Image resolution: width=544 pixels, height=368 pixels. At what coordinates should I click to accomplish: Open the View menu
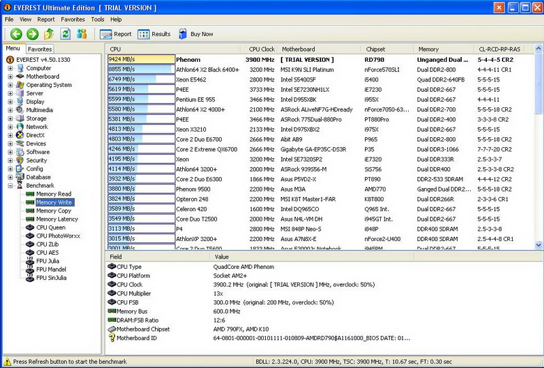25,20
